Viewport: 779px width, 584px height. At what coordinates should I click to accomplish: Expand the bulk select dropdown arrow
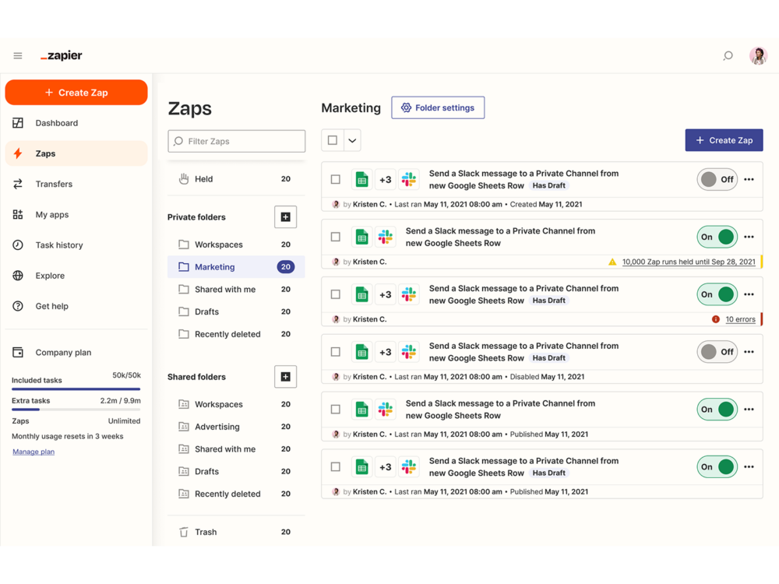(352, 141)
